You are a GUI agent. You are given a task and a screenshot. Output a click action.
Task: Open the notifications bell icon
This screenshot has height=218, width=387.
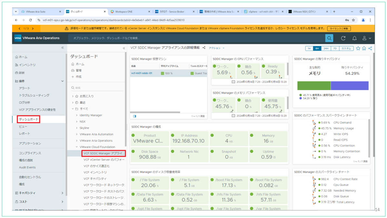[354, 38]
